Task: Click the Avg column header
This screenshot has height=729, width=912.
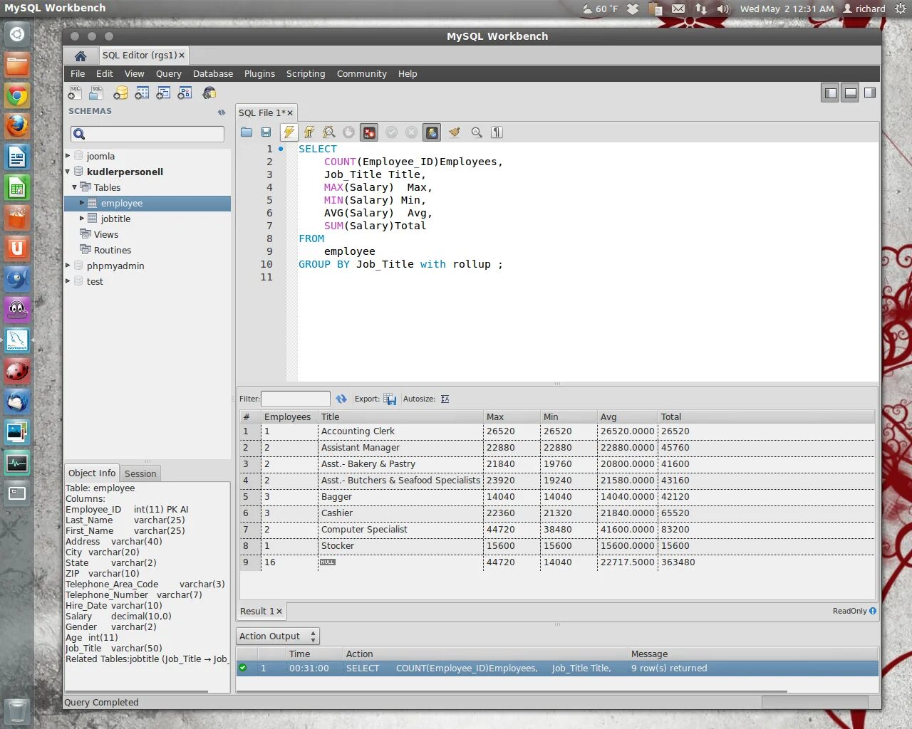Action: [627, 416]
